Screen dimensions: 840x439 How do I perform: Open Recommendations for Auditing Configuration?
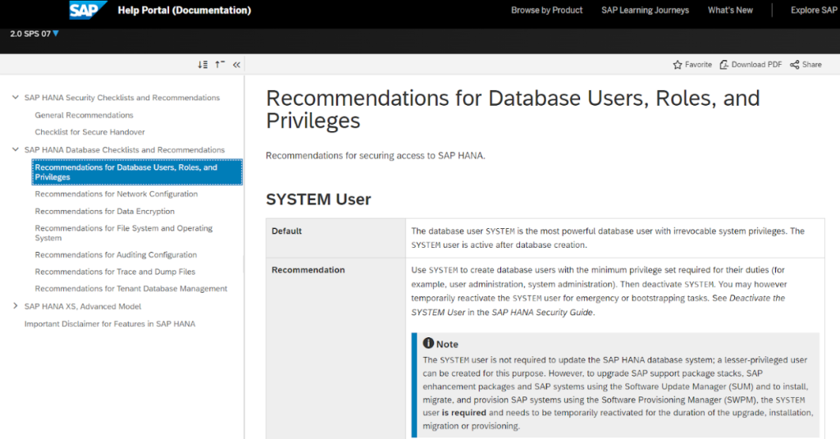pos(116,254)
